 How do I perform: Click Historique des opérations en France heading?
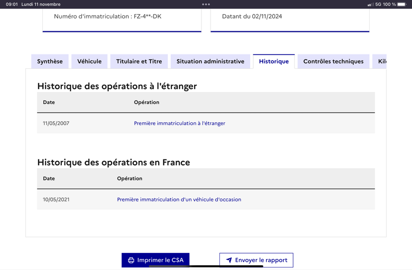(113, 162)
